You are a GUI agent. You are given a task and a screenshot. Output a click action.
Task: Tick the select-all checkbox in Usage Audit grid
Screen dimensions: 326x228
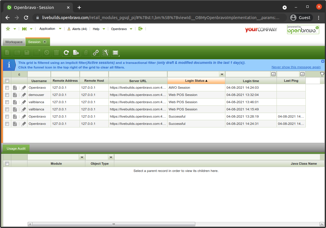[7, 164]
